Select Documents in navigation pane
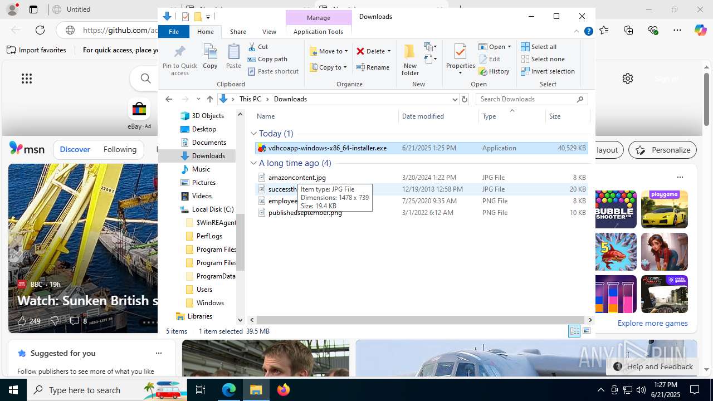The image size is (713, 401). 209,143
